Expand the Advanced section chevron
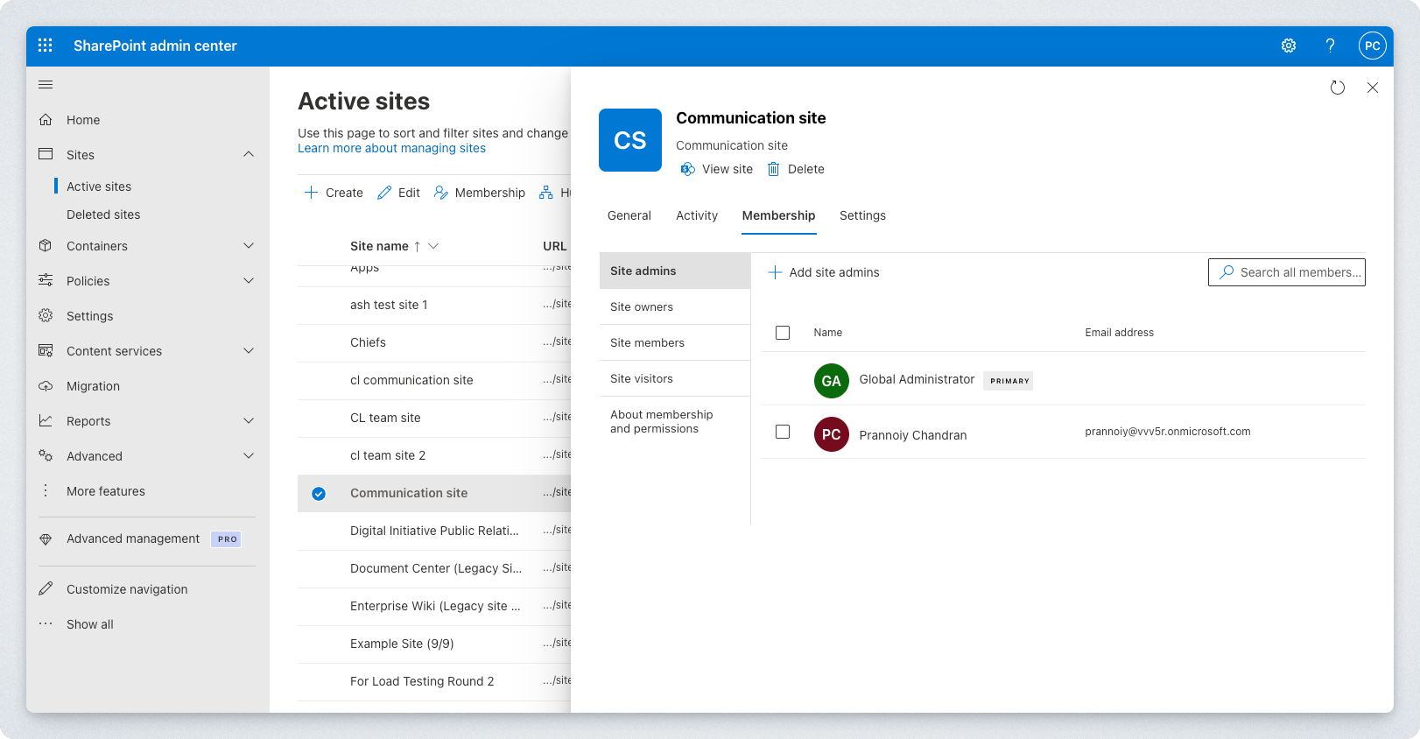This screenshot has height=739, width=1420. tap(249, 455)
